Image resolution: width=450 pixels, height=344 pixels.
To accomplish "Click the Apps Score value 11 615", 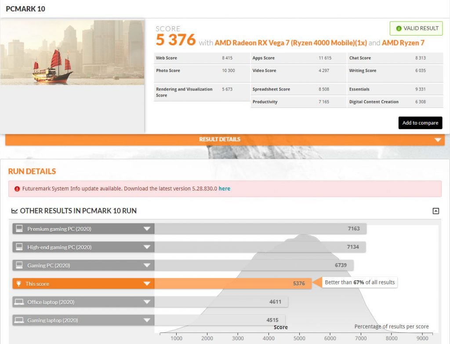I will [325, 58].
